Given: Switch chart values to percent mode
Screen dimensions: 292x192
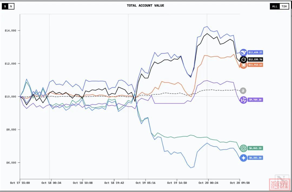Looking at the screenshot, I should click(11, 6).
